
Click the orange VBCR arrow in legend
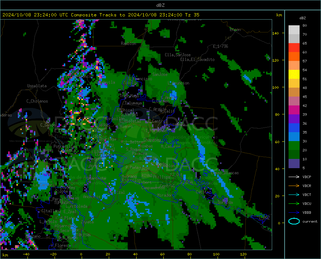pos(294,186)
